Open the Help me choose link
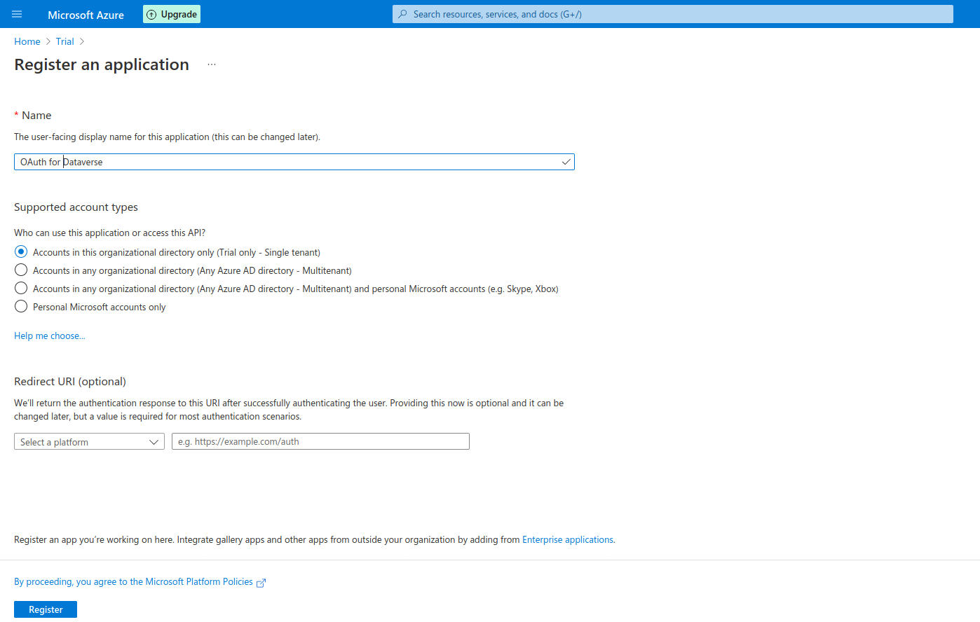The image size is (980, 622). click(50, 336)
